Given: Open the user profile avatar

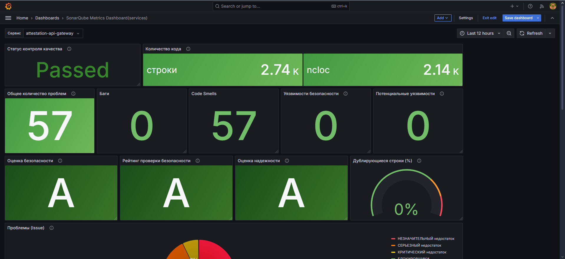Looking at the screenshot, I should pos(553,6).
